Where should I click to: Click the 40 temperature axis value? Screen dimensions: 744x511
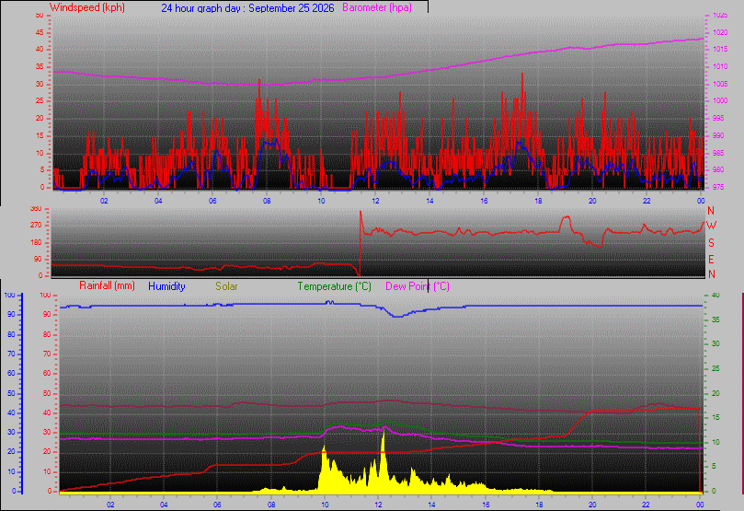click(715, 295)
